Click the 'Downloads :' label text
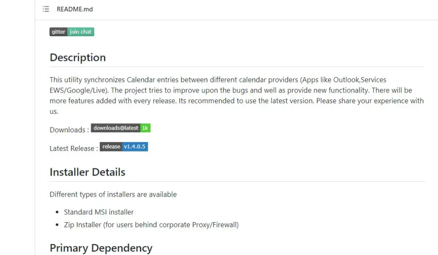The width and height of the screenshot is (438, 255). [x=69, y=130]
